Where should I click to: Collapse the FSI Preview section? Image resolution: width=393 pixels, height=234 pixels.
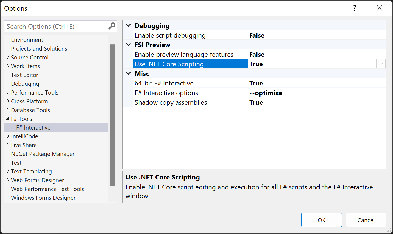pos(128,45)
